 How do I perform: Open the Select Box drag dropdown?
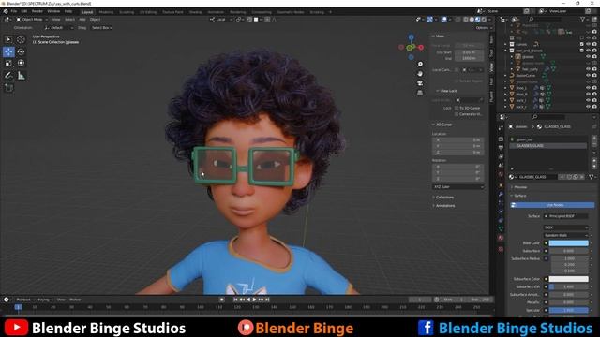click(x=101, y=28)
